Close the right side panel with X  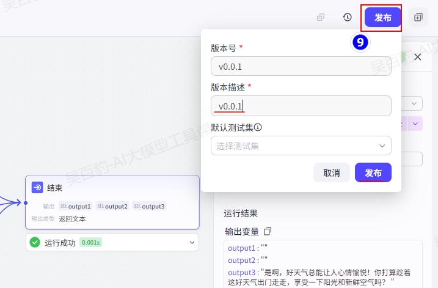pyautogui.click(x=418, y=57)
